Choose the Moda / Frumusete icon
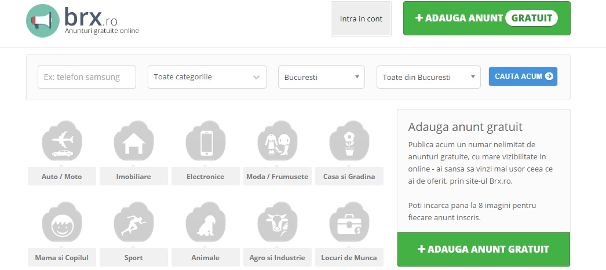Image resolution: width=606 pixels, height=270 pixels. pyautogui.click(x=278, y=143)
